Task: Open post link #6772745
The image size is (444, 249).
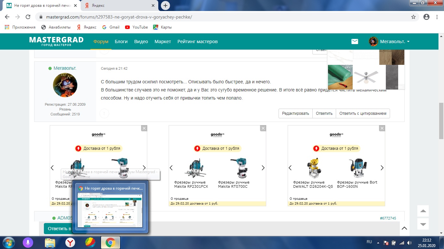Action: coord(388,218)
